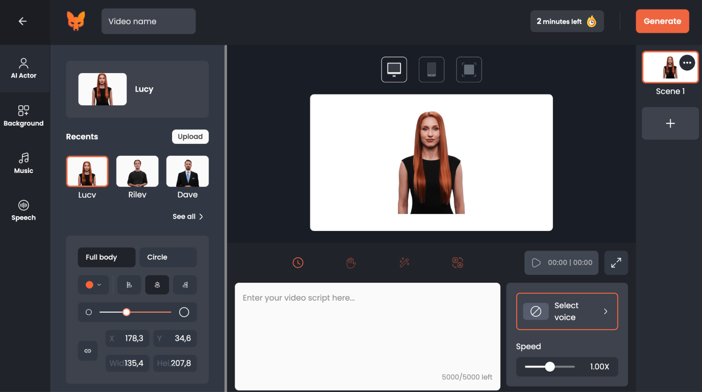Open the hand gesture icon
Viewport: 702px width, 392px height.
[x=351, y=263]
